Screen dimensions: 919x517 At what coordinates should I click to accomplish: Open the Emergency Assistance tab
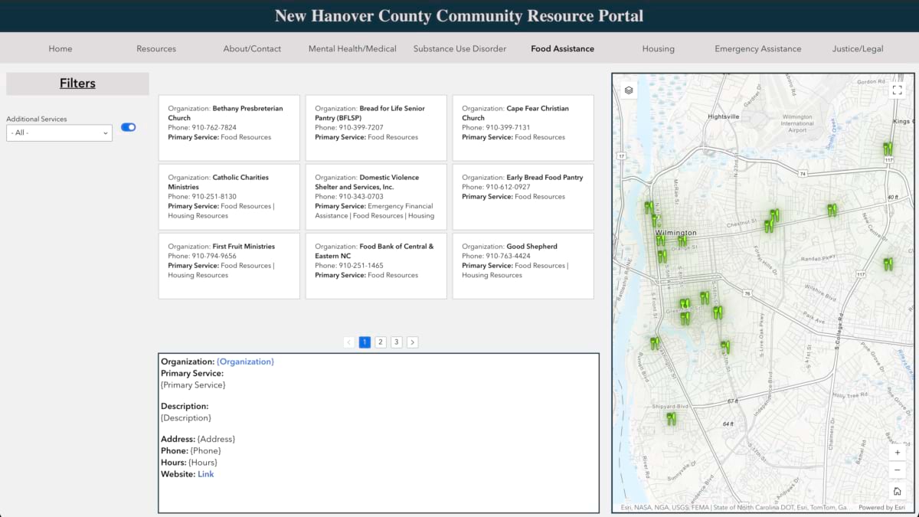point(758,48)
